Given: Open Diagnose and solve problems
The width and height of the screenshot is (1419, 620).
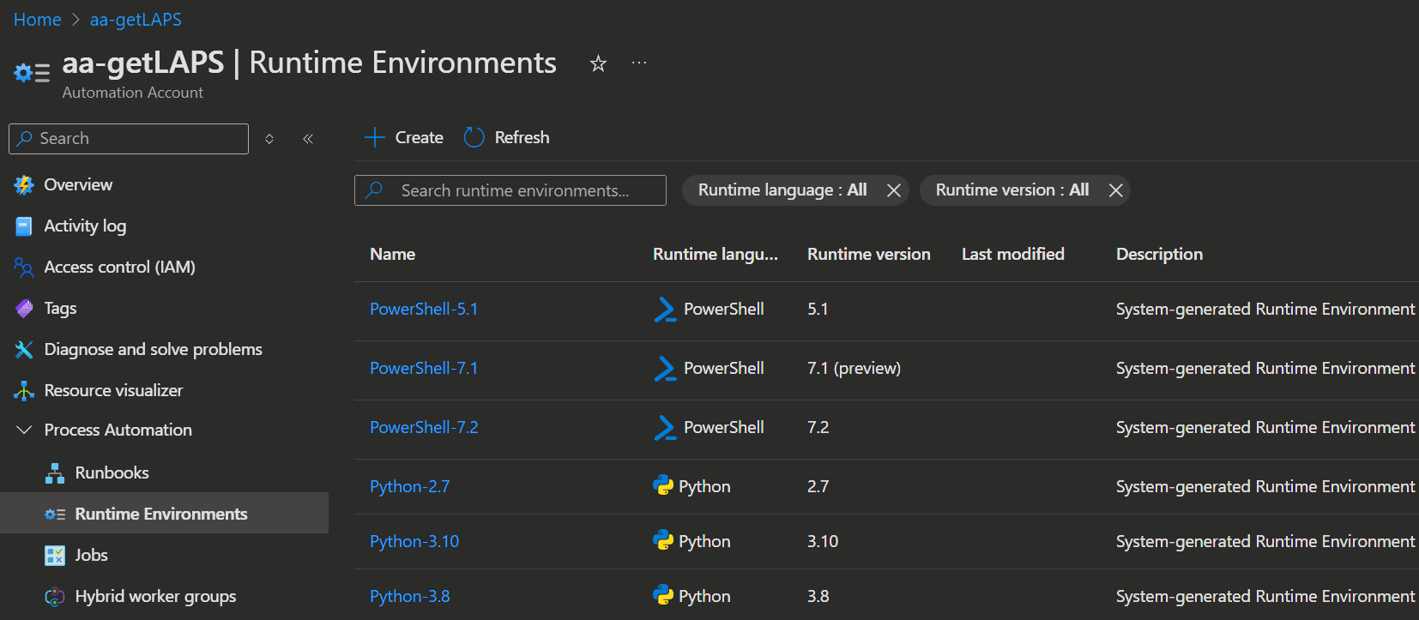Looking at the screenshot, I should point(153,349).
